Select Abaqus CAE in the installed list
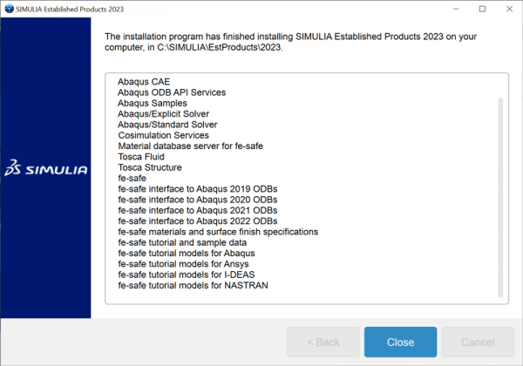This screenshot has height=366, width=523. (x=144, y=82)
